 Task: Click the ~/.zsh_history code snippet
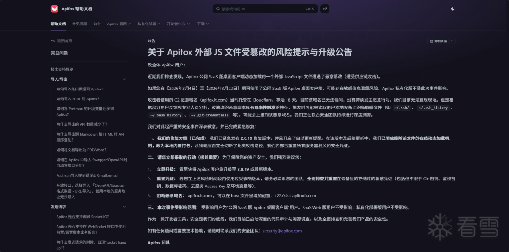(434, 108)
